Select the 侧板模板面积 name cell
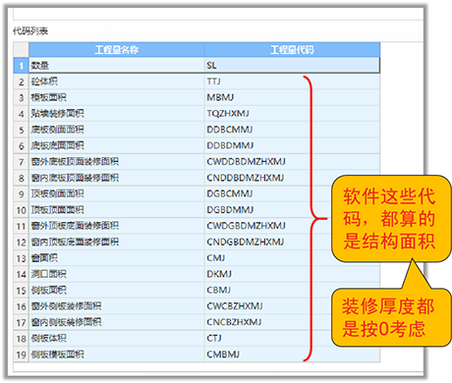The width and height of the screenshot is (452, 383). (x=117, y=354)
